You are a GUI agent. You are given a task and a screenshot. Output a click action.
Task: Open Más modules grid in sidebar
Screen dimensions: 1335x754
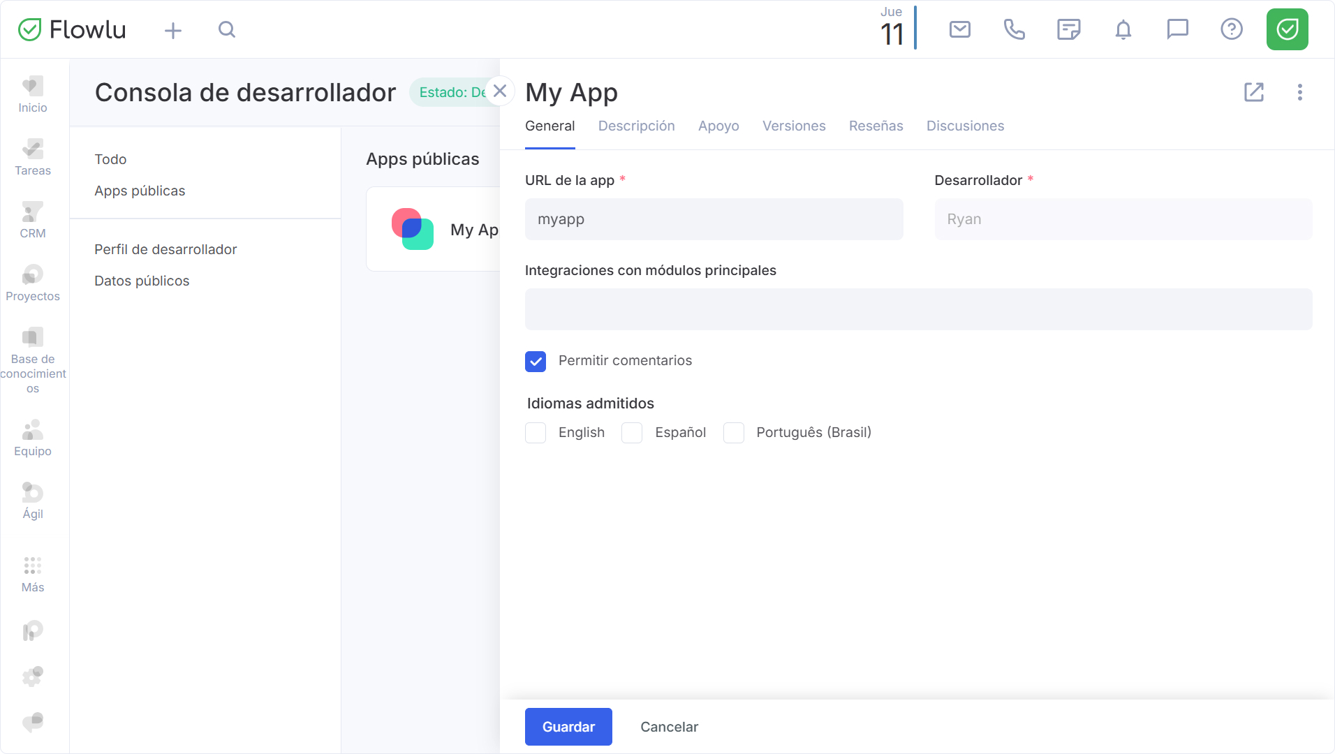(x=33, y=575)
